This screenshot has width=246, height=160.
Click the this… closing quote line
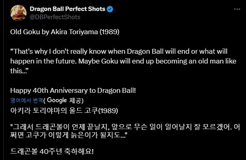[20, 71]
